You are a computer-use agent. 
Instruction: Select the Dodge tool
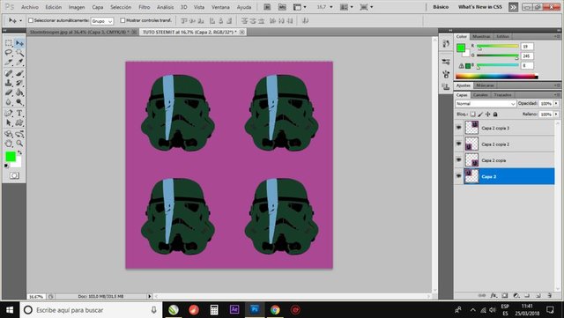pyautogui.click(x=19, y=102)
